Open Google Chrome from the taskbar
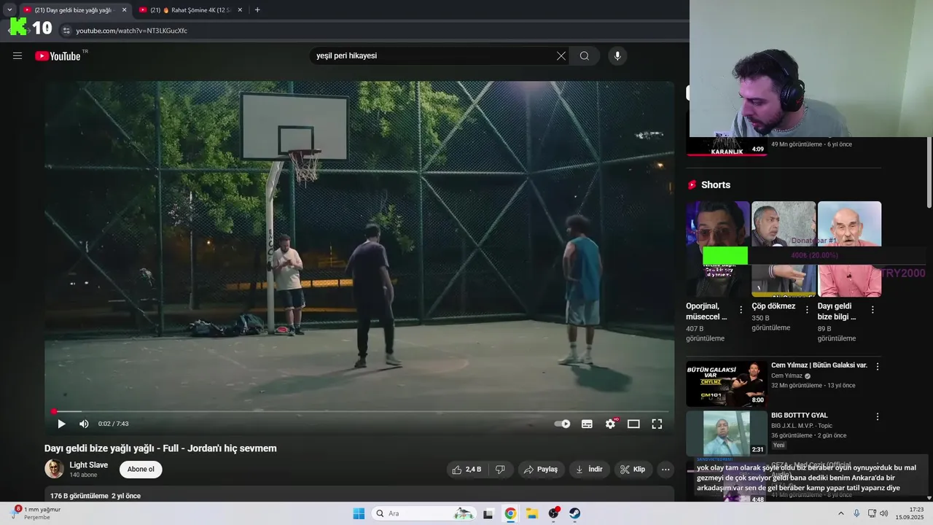This screenshot has width=933, height=525. pyautogui.click(x=510, y=513)
